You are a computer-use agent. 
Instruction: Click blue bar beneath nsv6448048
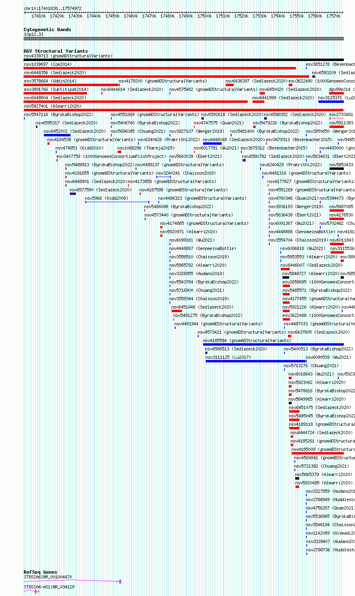[212, 144]
